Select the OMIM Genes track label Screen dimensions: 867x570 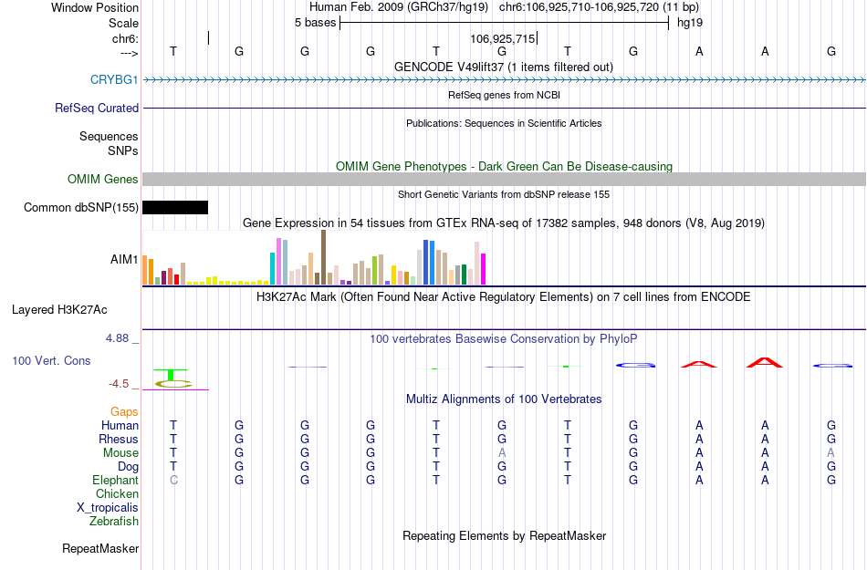click(102, 180)
